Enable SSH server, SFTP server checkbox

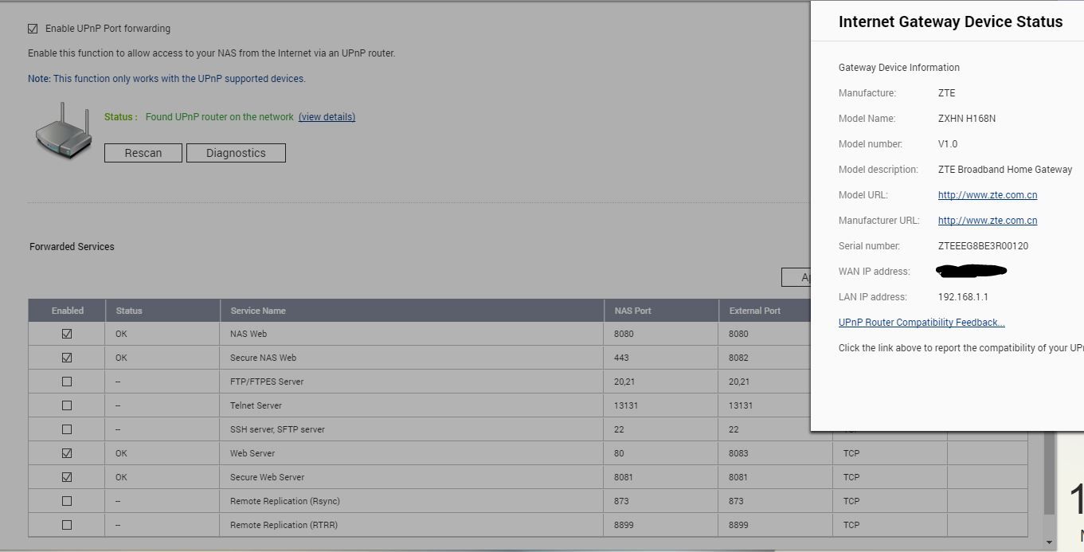tap(67, 429)
